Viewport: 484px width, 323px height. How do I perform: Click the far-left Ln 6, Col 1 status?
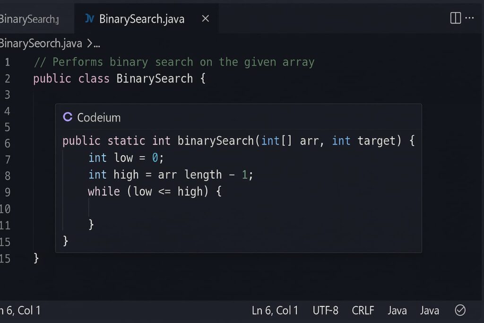point(20,310)
